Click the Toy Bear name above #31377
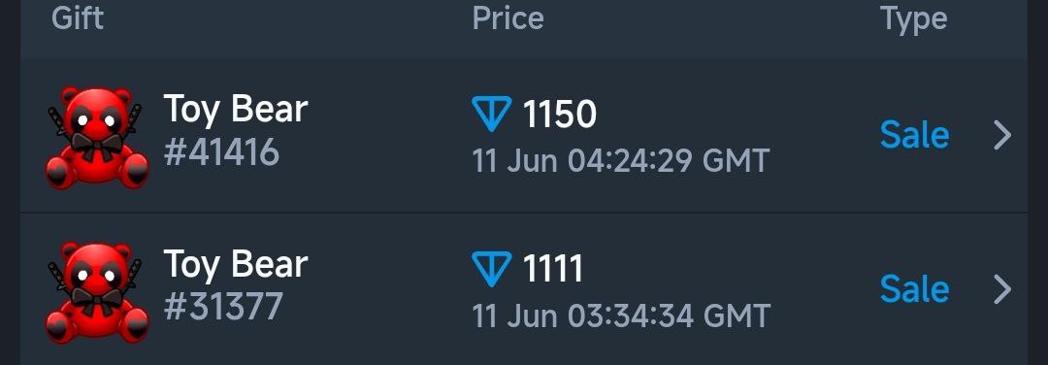The image size is (1048, 365). 235,265
